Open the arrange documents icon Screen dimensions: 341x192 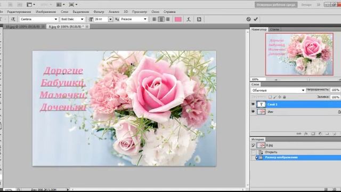59,4
